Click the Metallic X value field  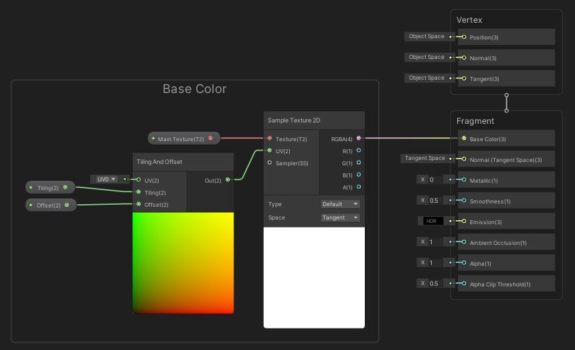(435, 179)
